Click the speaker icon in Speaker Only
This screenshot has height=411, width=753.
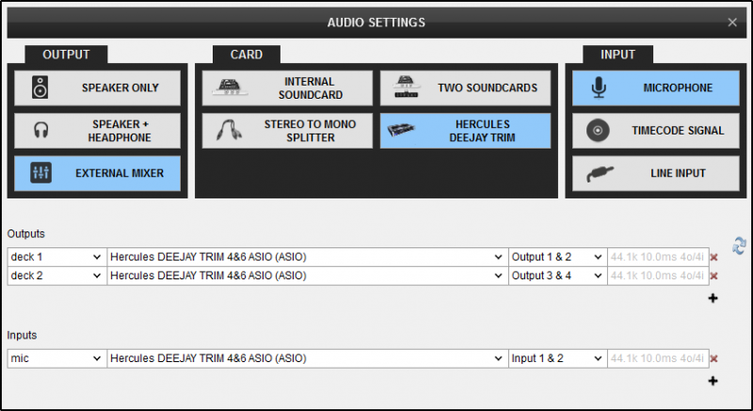[x=40, y=87]
